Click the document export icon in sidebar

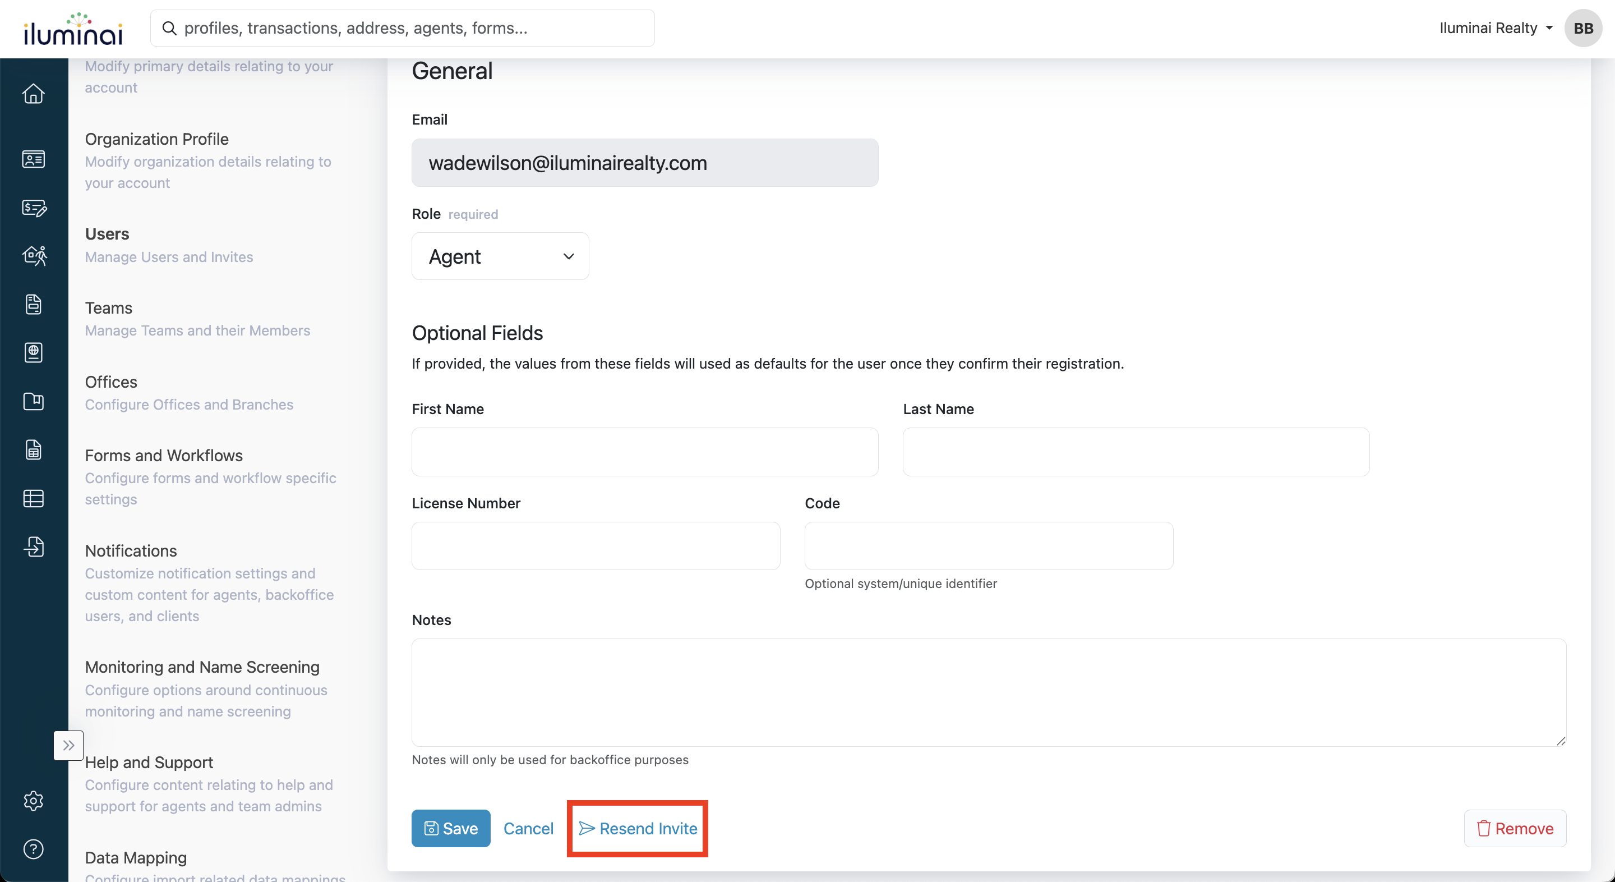coord(33,546)
